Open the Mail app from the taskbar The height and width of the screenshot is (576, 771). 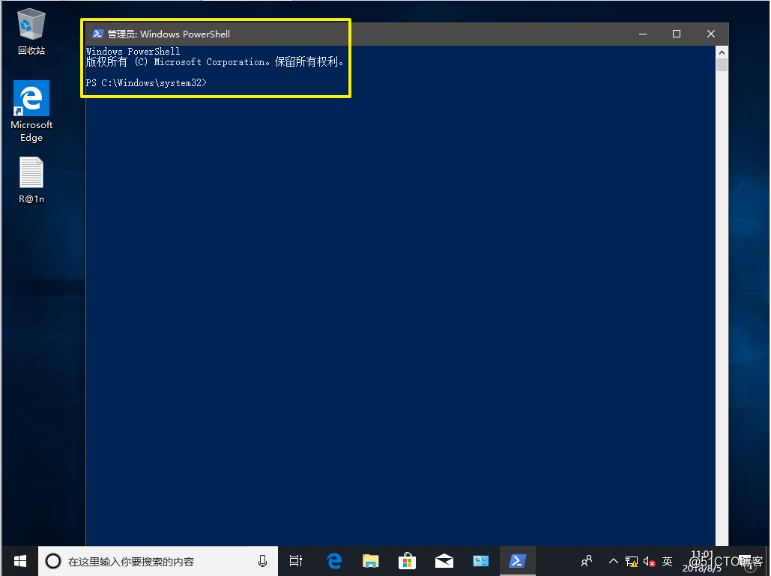click(444, 561)
